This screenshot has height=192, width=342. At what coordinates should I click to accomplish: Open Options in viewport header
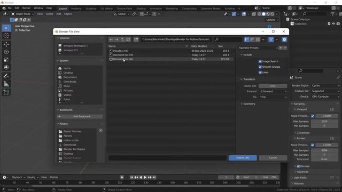click(x=272, y=20)
